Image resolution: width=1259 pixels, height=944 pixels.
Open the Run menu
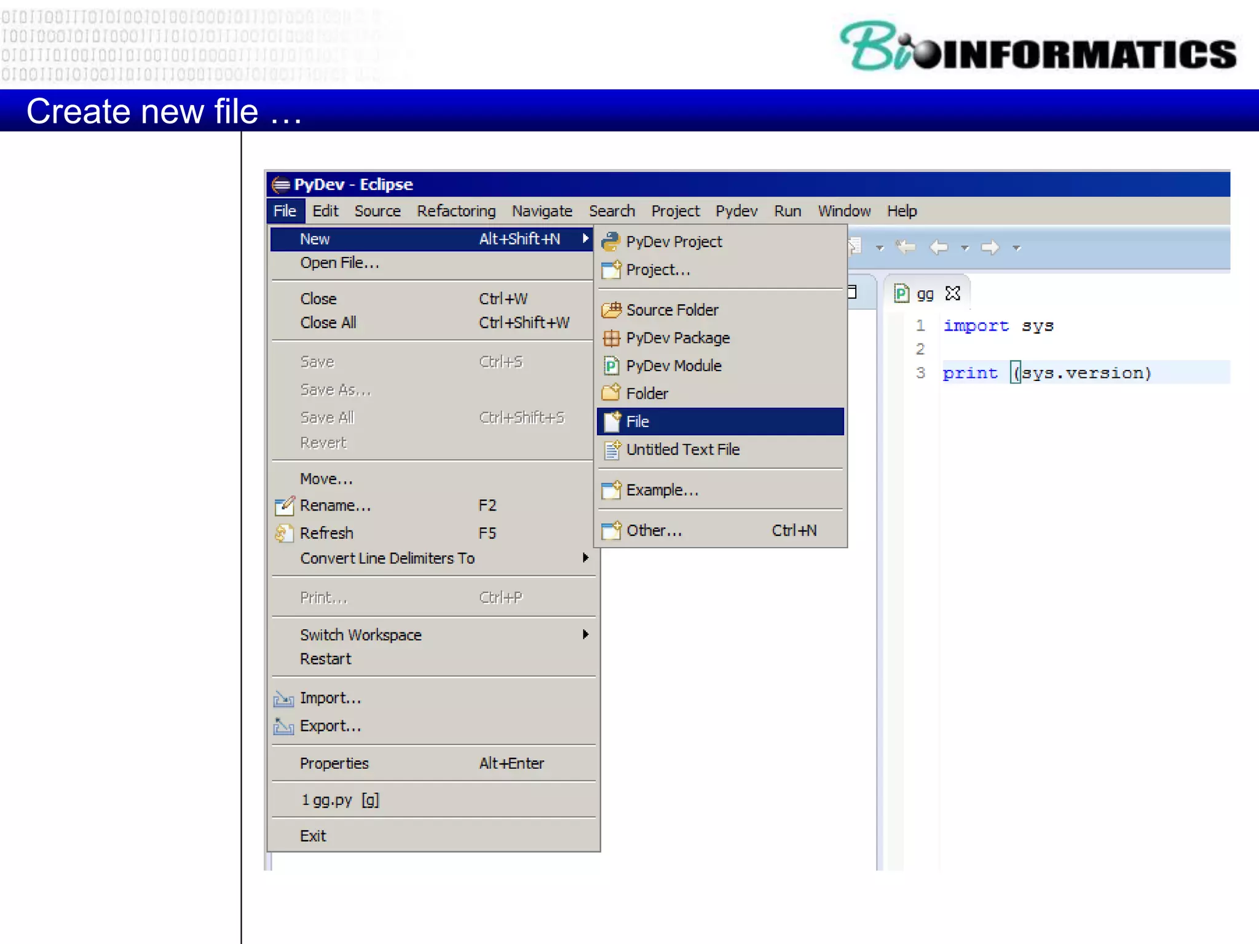787,211
